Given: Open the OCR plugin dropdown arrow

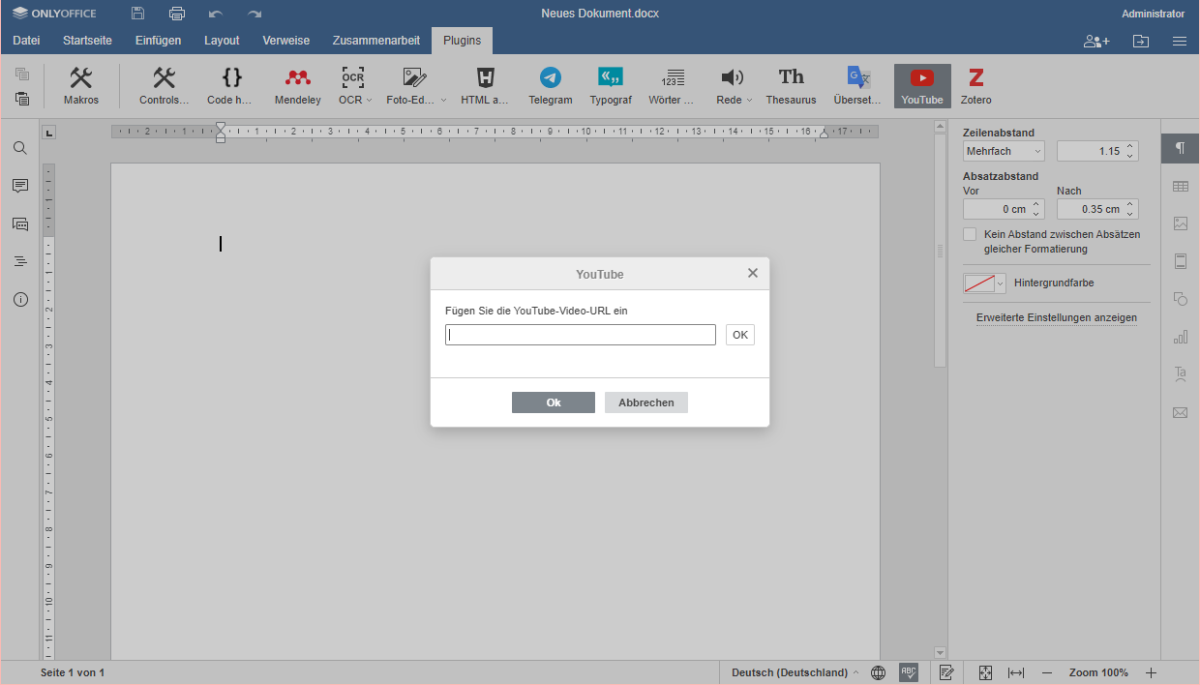Looking at the screenshot, I should tap(367, 101).
